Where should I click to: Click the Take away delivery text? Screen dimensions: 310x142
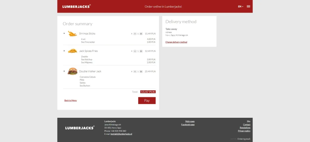(x=171, y=29)
